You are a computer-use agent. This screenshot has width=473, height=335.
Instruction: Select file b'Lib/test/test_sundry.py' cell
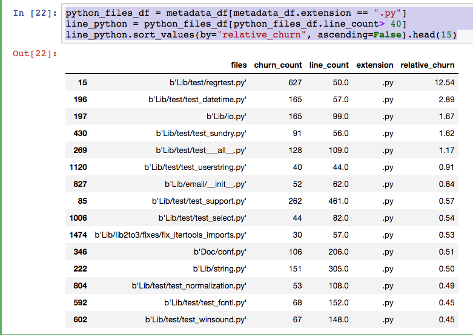(201, 133)
